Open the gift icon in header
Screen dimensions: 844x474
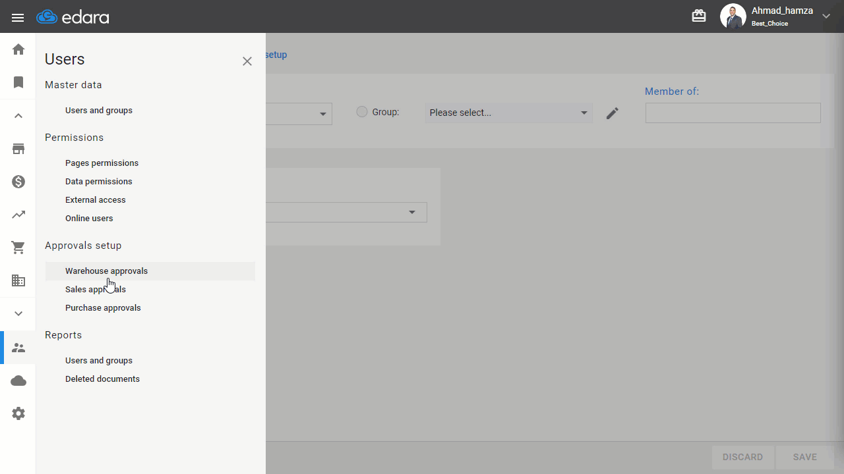click(699, 16)
